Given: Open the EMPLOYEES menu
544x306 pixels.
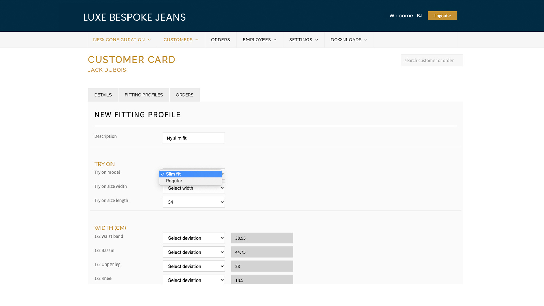Looking at the screenshot, I should click(x=259, y=40).
